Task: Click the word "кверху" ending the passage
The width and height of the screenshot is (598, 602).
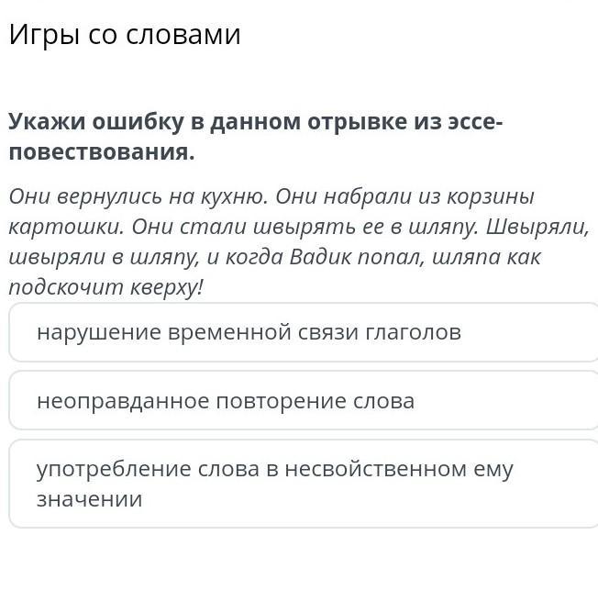Action: coord(167,287)
